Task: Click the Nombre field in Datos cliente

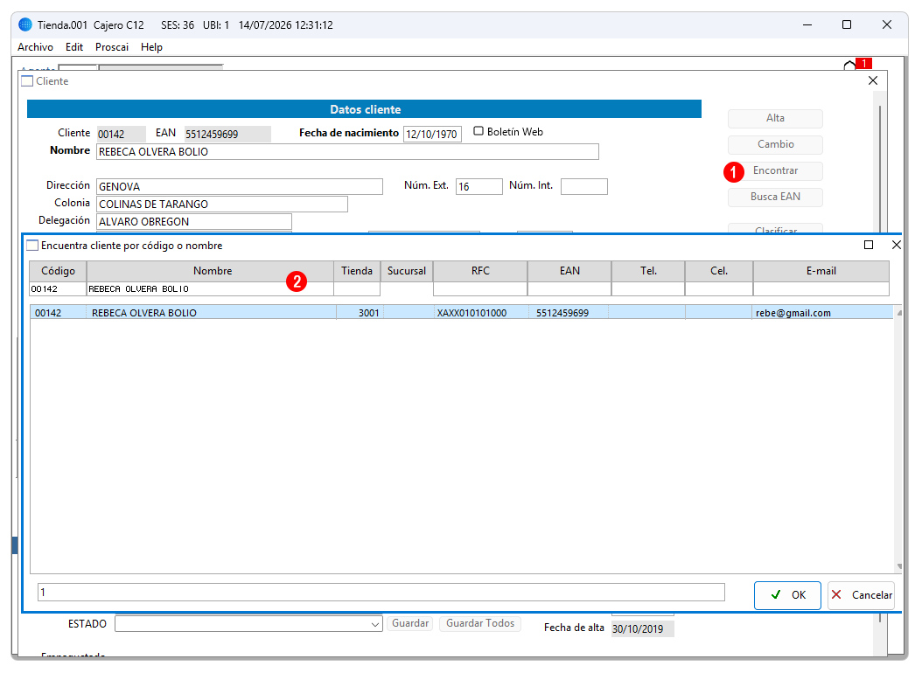Action: tap(347, 151)
